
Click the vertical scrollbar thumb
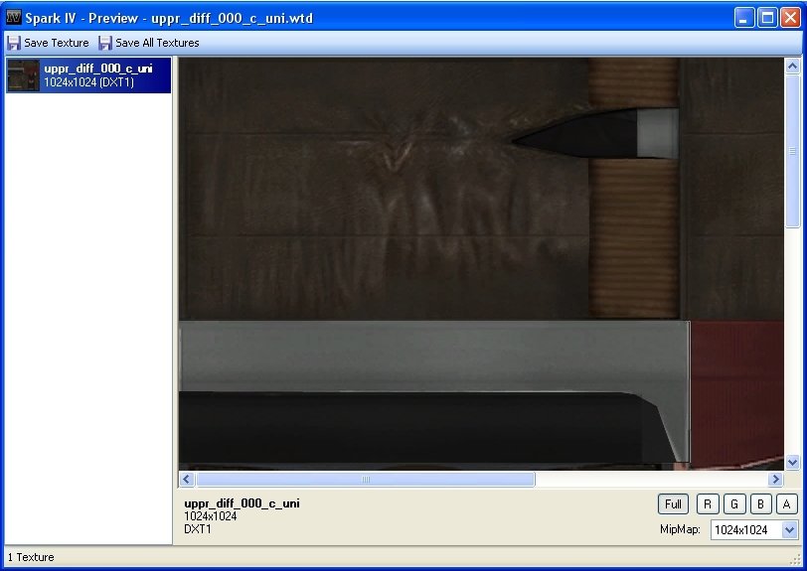(792, 151)
